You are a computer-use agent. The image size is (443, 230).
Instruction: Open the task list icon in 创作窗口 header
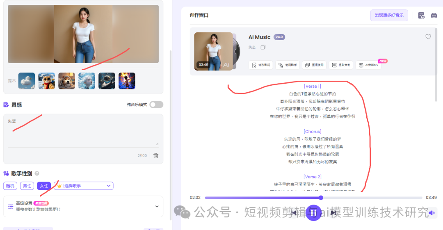coord(421,16)
